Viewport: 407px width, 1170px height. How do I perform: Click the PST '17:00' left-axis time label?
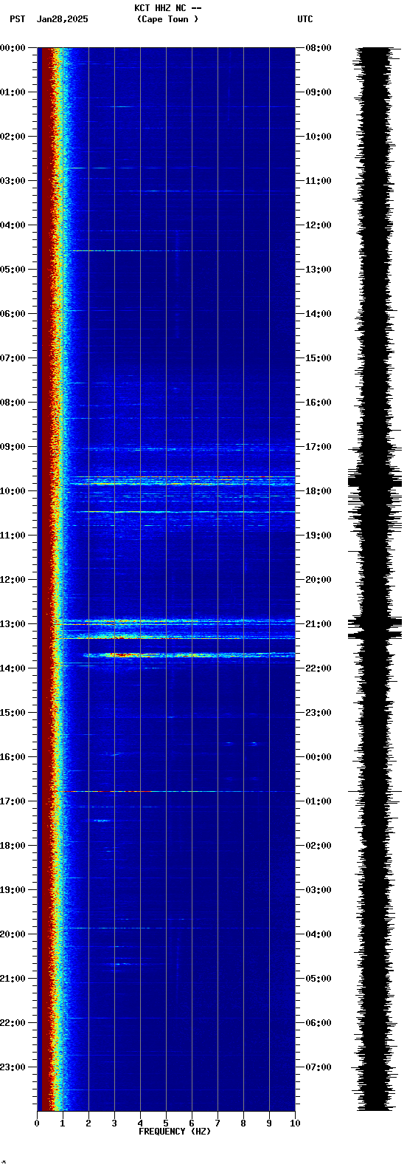click(x=13, y=801)
